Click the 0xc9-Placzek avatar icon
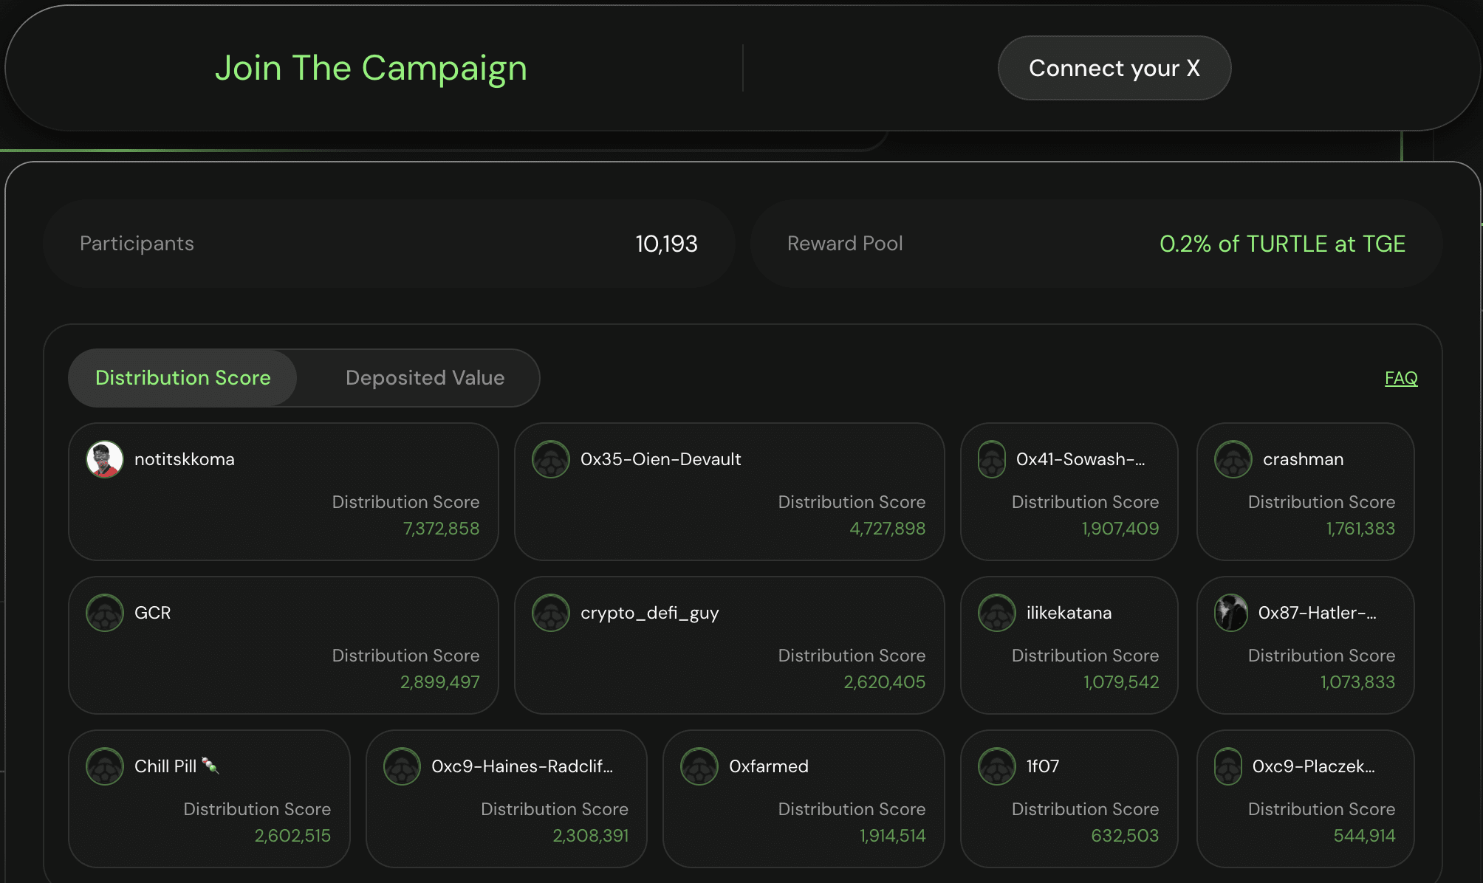The width and height of the screenshot is (1483, 883). pos(1228,766)
